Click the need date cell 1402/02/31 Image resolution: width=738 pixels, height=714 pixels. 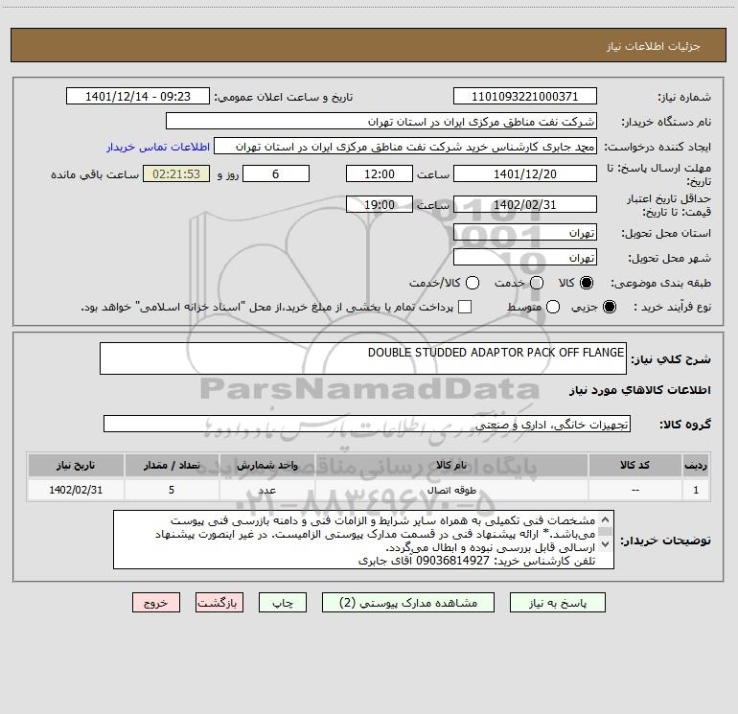point(76,490)
